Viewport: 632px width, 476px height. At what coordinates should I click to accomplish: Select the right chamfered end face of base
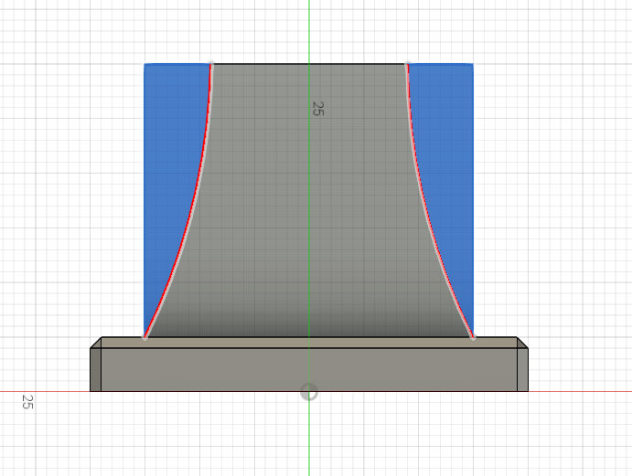pyautogui.click(x=522, y=369)
